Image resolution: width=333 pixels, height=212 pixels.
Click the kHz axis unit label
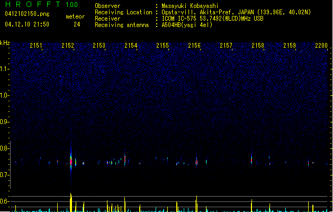tap(5, 43)
